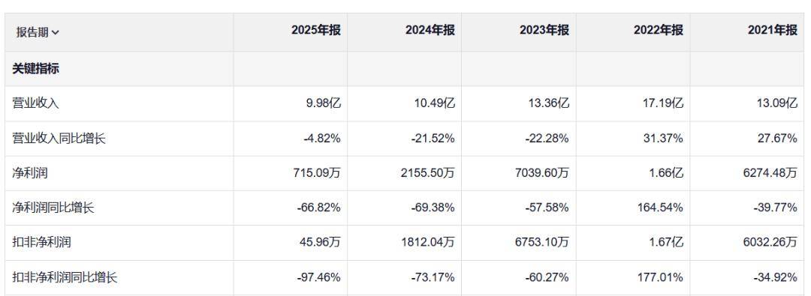Select the 2024年报 column header
The image size is (811, 296).
[430, 31]
